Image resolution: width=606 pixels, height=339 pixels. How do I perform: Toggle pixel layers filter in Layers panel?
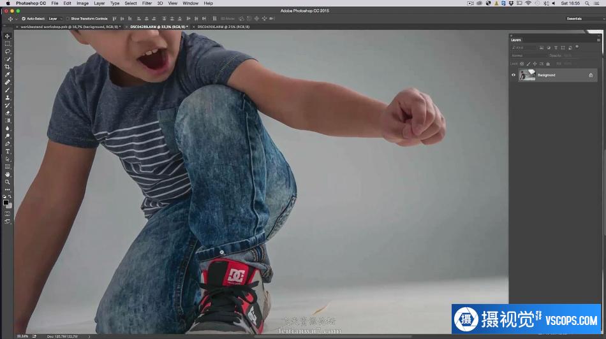point(542,48)
